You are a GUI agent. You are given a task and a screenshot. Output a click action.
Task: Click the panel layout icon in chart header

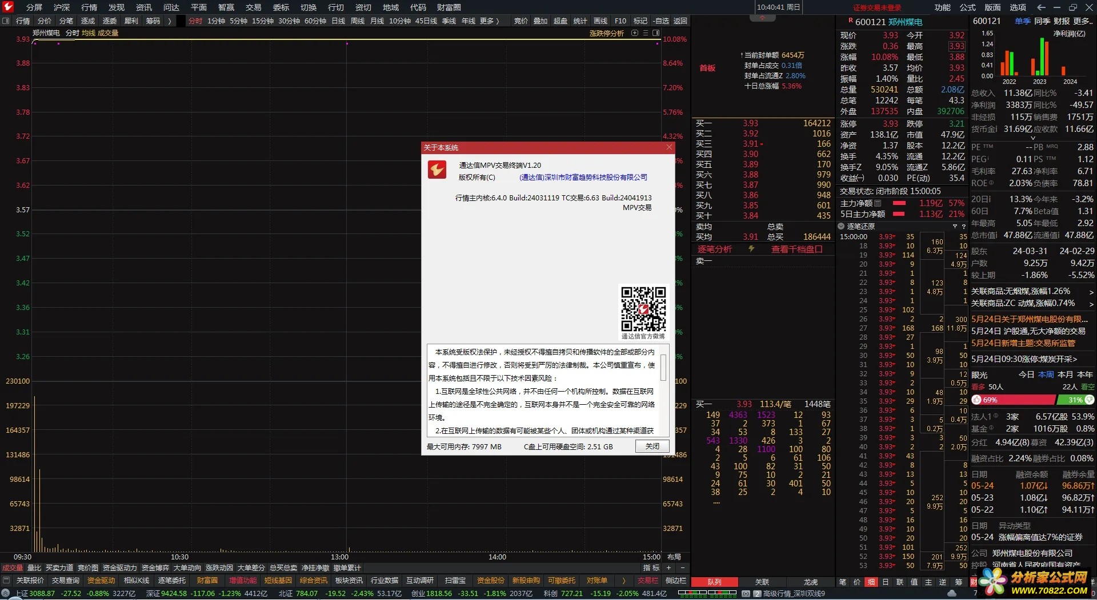pyautogui.click(x=656, y=33)
